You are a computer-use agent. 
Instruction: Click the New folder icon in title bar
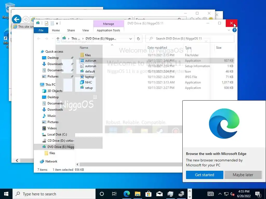click(52, 23)
